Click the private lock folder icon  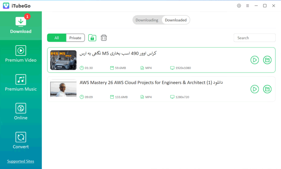click(92, 38)
